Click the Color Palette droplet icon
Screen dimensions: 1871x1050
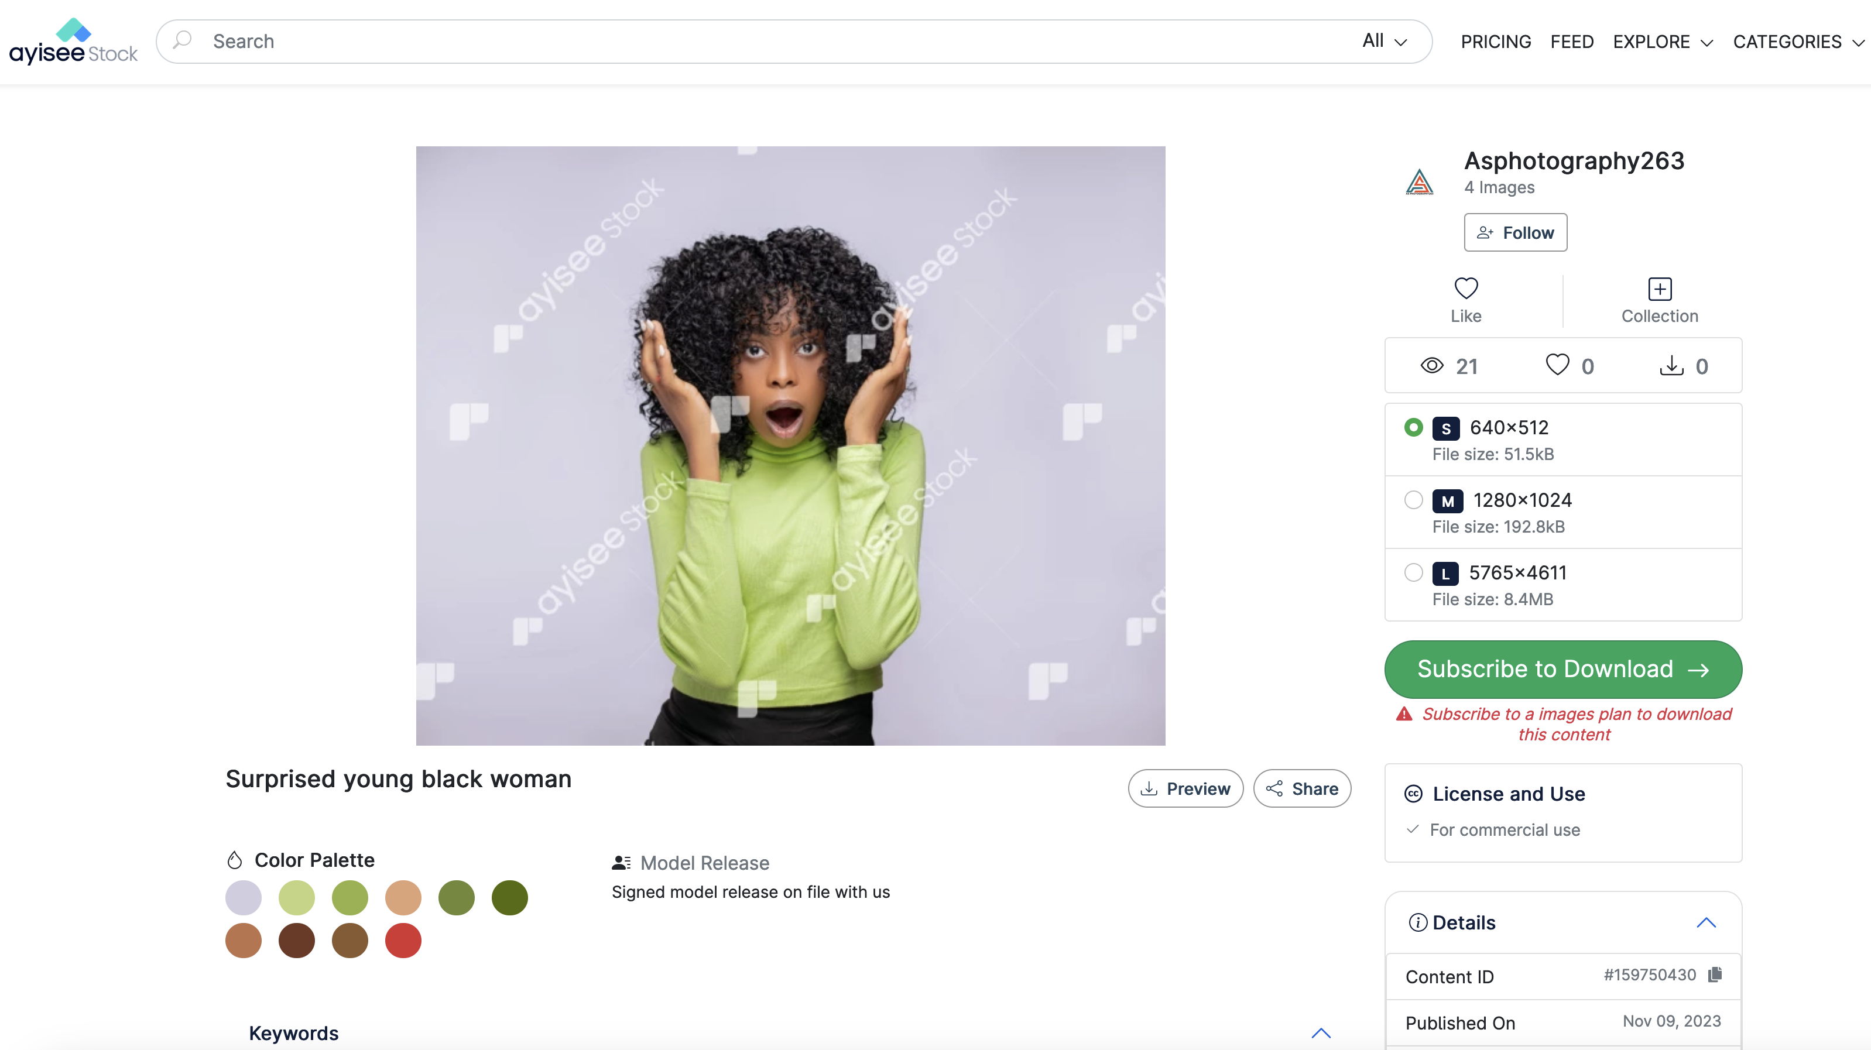234,860
